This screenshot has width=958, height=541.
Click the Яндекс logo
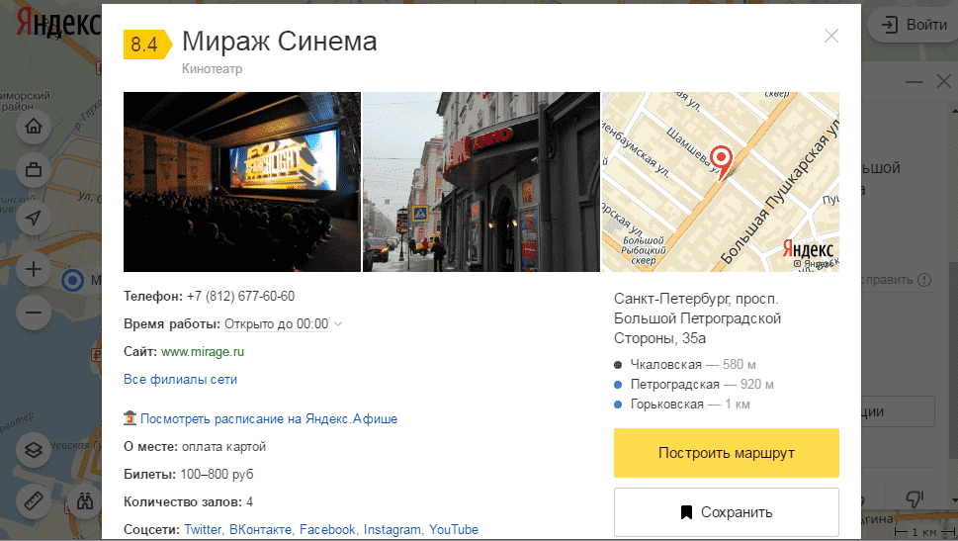click(58, 24)
